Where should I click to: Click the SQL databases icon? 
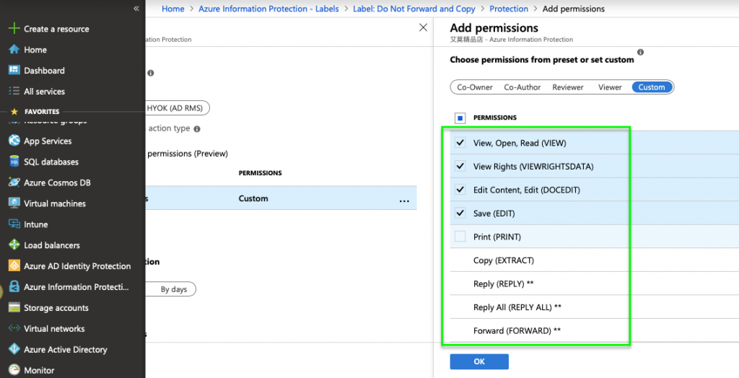13,162
